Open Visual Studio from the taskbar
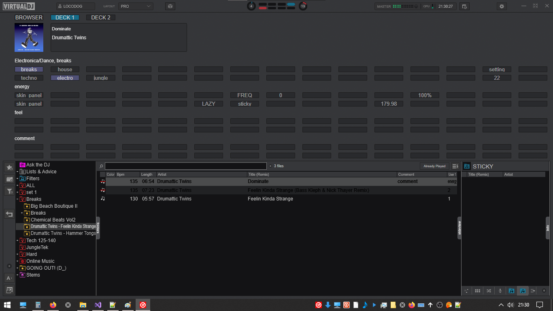Viewport: 553px width, 311px height. point(98,305)
